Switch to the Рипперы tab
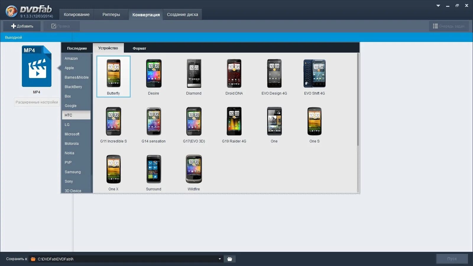Viewport: 473px width, 266px height. coord(111,14)
